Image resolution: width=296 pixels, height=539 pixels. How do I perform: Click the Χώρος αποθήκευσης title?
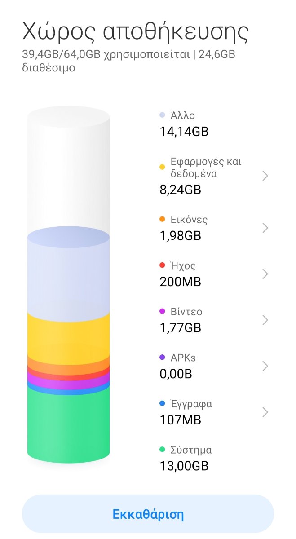[x=136, y=31]
